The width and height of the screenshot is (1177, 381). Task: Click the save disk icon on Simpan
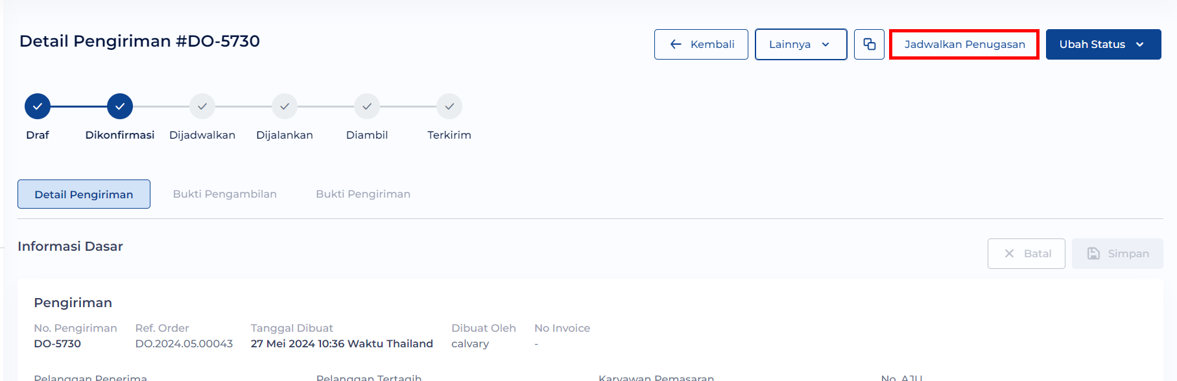tap(1093, 253)
